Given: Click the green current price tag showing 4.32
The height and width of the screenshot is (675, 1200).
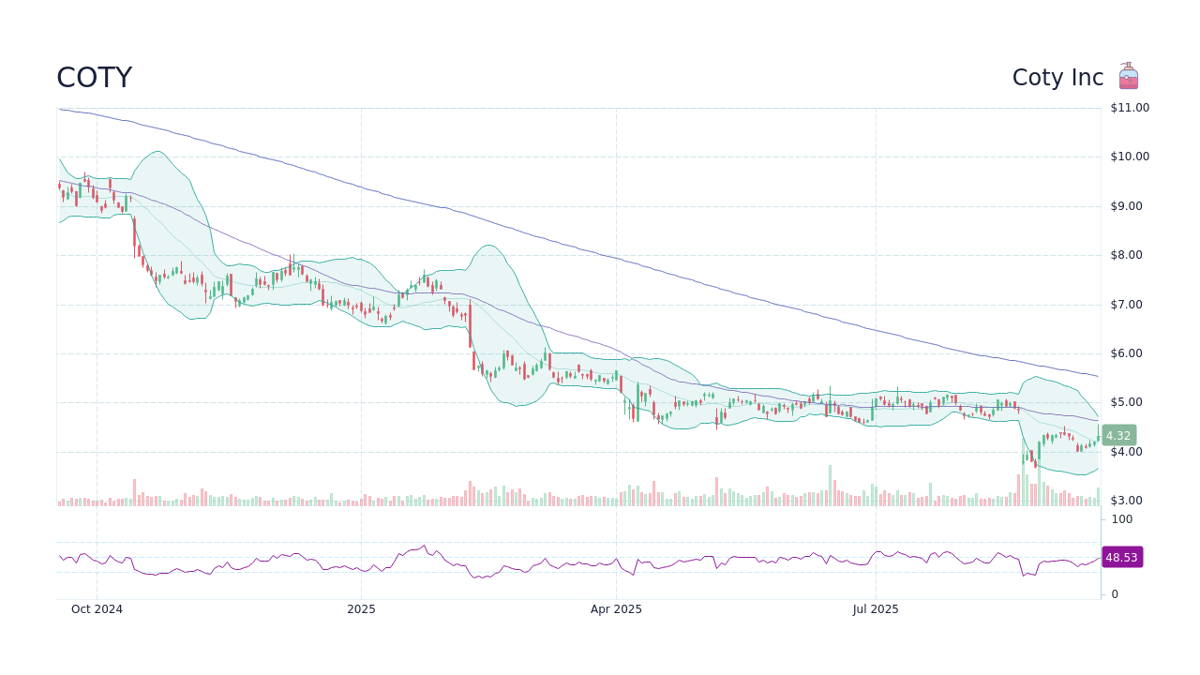Looking at the screenshot, I should click(x=1117, y=435).
